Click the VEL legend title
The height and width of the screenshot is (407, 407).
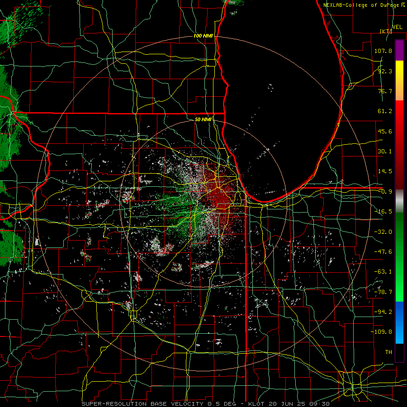pyautogui.click(x=397, y=27)
